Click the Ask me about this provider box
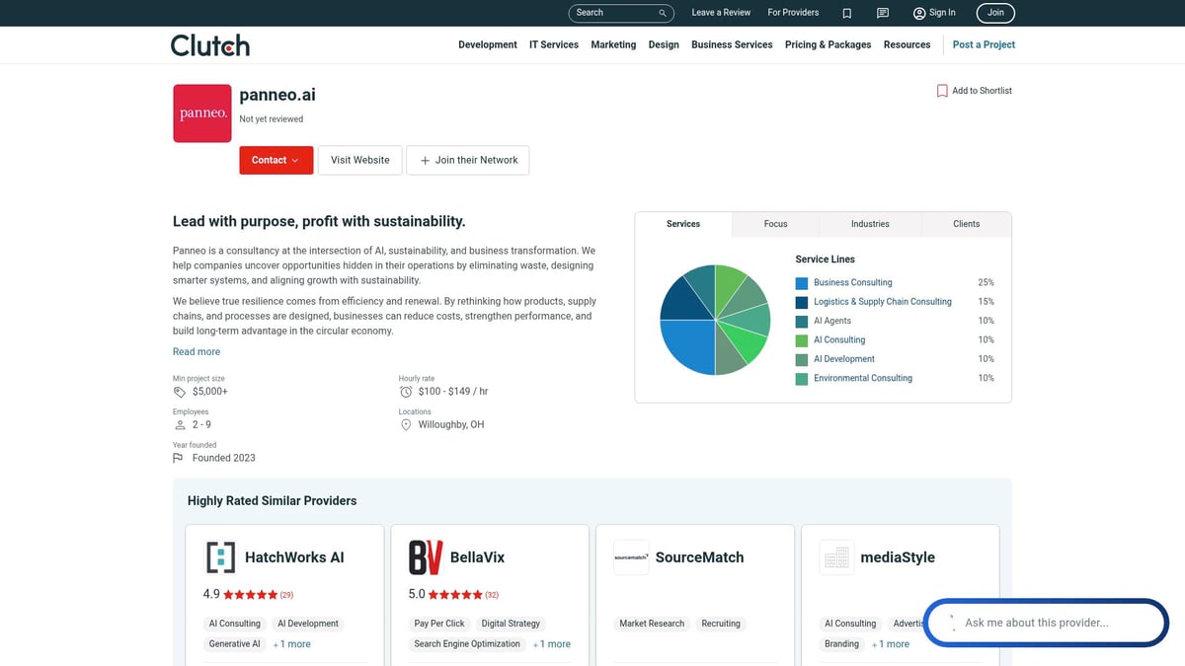The image size is (1185, 666). (1046, 623)
